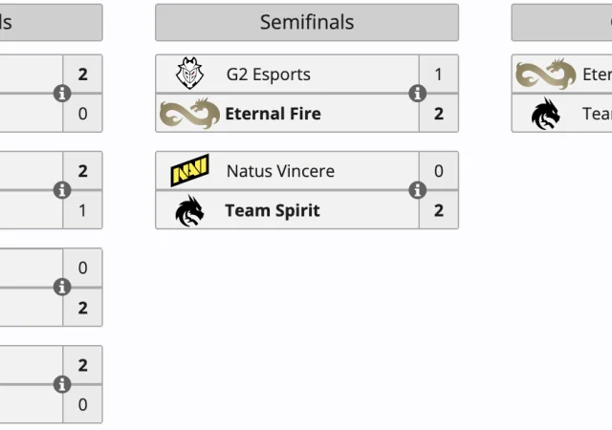Click G2 Esports' score of 1
The height and width of the screenshot is (430, 612).
439,75
